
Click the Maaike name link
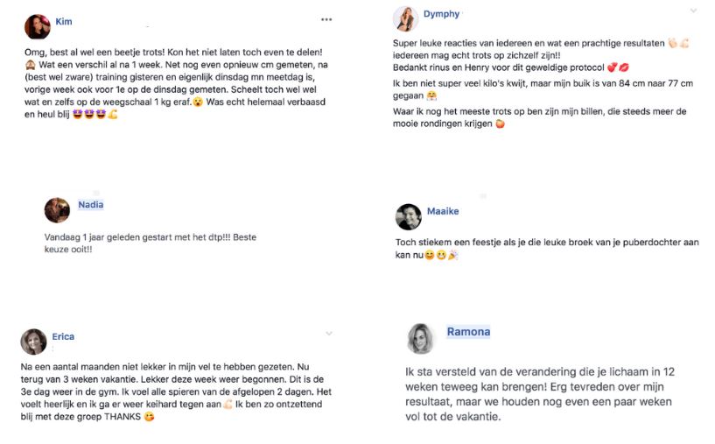coord(443,211)
